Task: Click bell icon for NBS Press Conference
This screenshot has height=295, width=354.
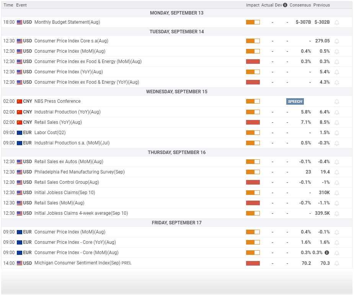Action: (x=337, y=102)
